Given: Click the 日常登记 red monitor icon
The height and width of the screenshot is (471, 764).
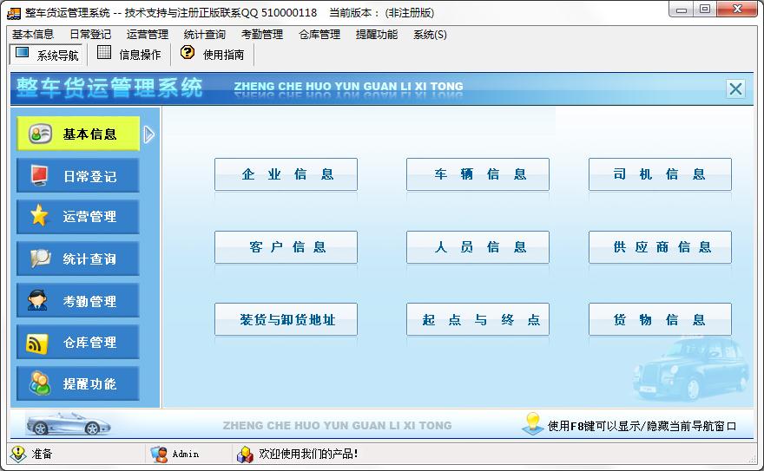Looking at the screenshot, I should pyautogui.click(x=39, y=175).
